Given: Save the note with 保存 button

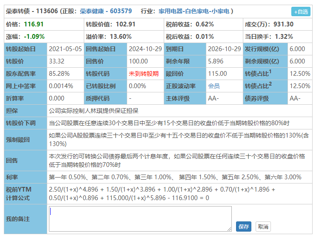Looking at the screenshot, I should tap(243, 227).
